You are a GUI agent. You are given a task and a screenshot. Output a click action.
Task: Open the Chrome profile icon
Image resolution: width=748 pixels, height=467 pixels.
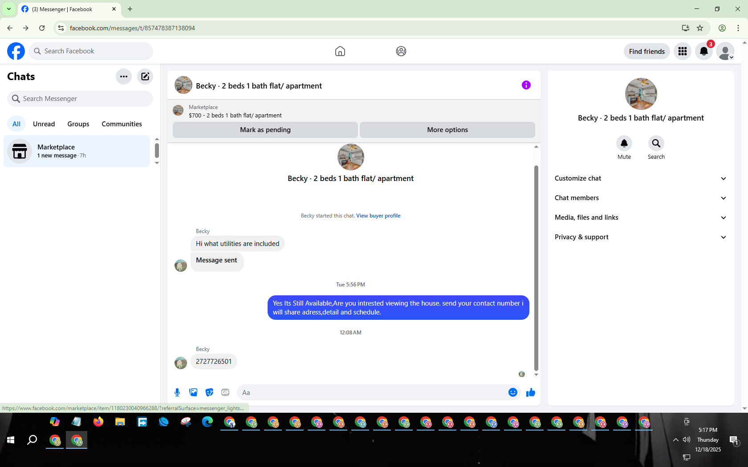[x=722, y=28]
